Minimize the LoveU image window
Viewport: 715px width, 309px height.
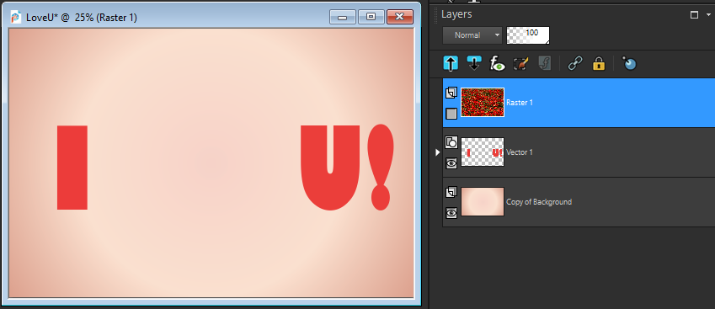tap(343, 17)
